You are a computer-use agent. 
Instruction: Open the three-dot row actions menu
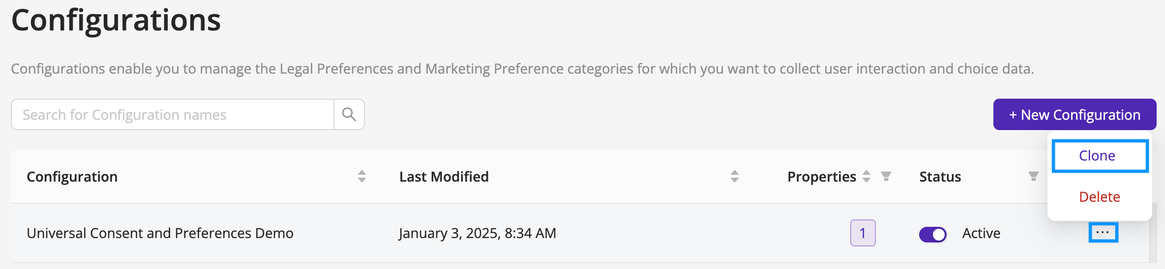click(1103, 233)
